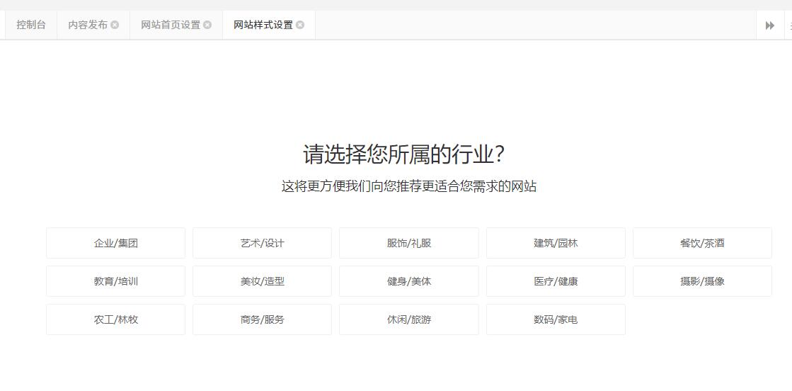Choose 健身/美体 as industry
Screen dimensions: 792x391
(x=408, y=281)
